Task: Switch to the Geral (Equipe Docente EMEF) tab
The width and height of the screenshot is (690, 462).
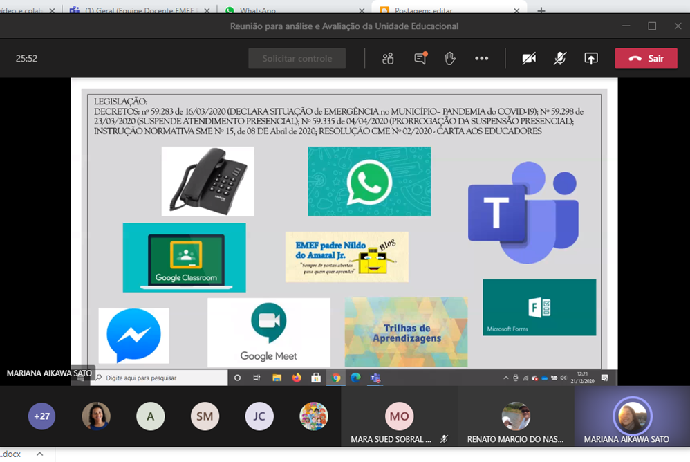Action: [139, 10]
